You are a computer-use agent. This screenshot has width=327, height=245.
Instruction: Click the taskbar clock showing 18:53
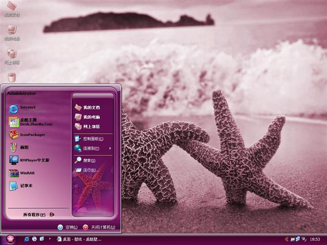click(315, 239)
